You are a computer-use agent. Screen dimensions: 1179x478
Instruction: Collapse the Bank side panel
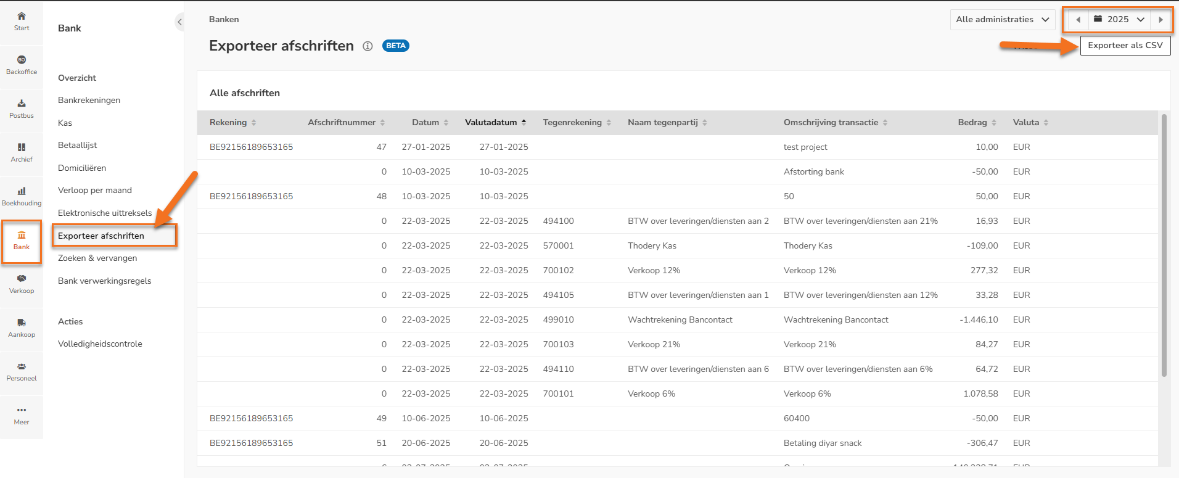(x=179, y=22)
